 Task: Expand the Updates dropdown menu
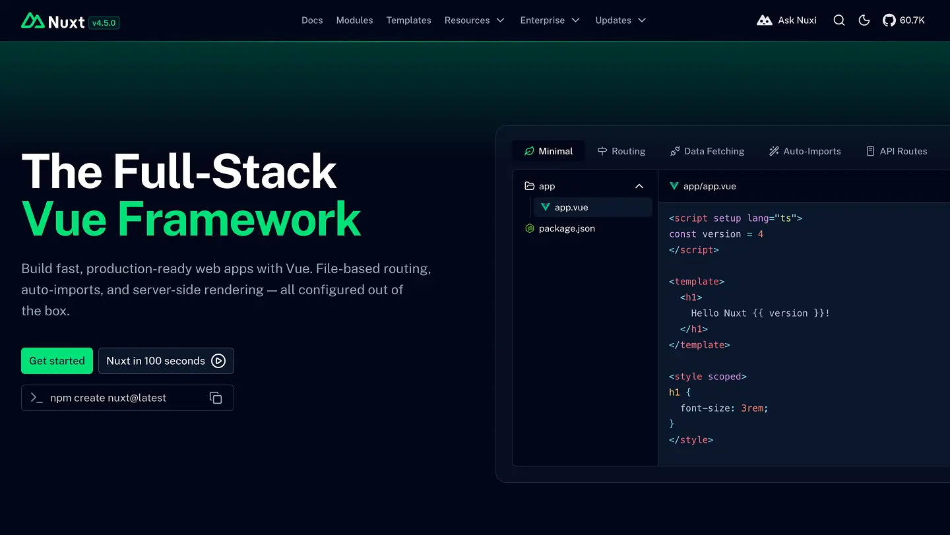coord(621,20)
